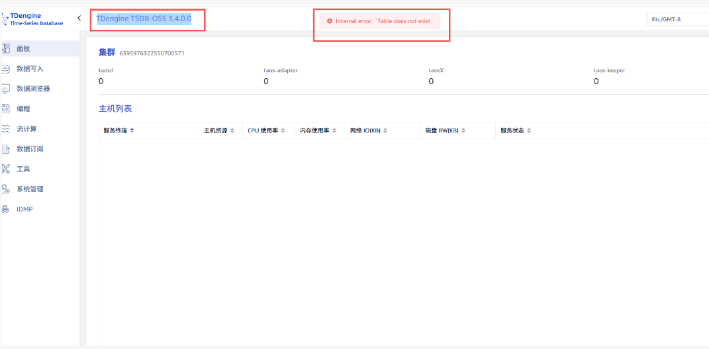Toggle sorting on the 主机资源 column
The image size is (709, 349).
point(232,130)
